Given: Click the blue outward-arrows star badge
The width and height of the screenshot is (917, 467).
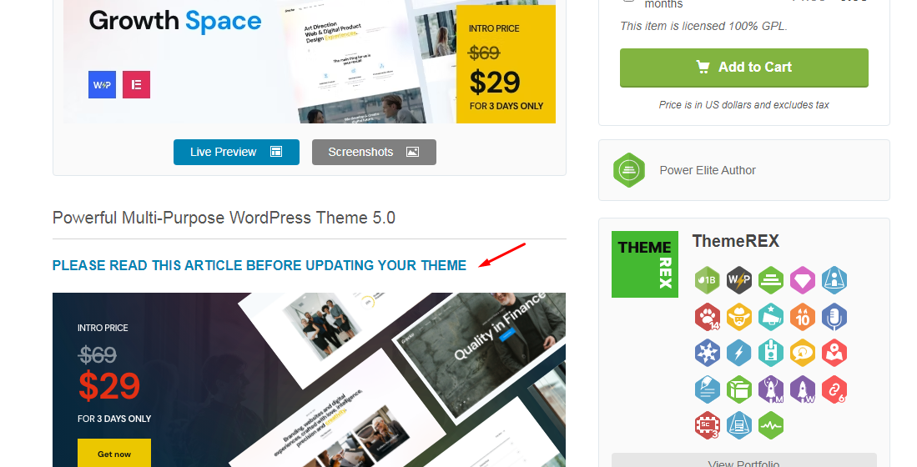Looking at the screenshot, I should [x=707, y=353].
